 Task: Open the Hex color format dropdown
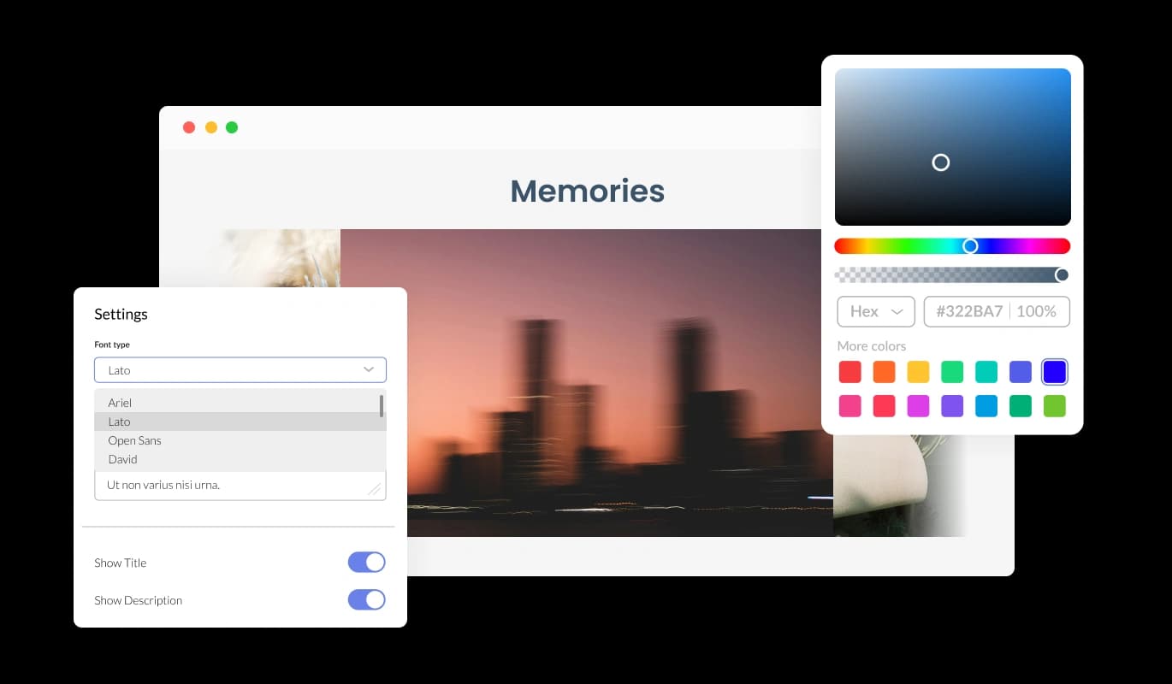(x=876, y=311)
